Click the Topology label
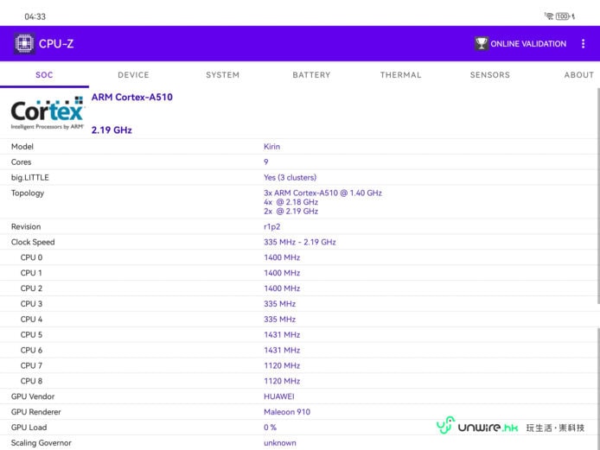The height and width of the screenshot is (450, 600). point(28,193)
